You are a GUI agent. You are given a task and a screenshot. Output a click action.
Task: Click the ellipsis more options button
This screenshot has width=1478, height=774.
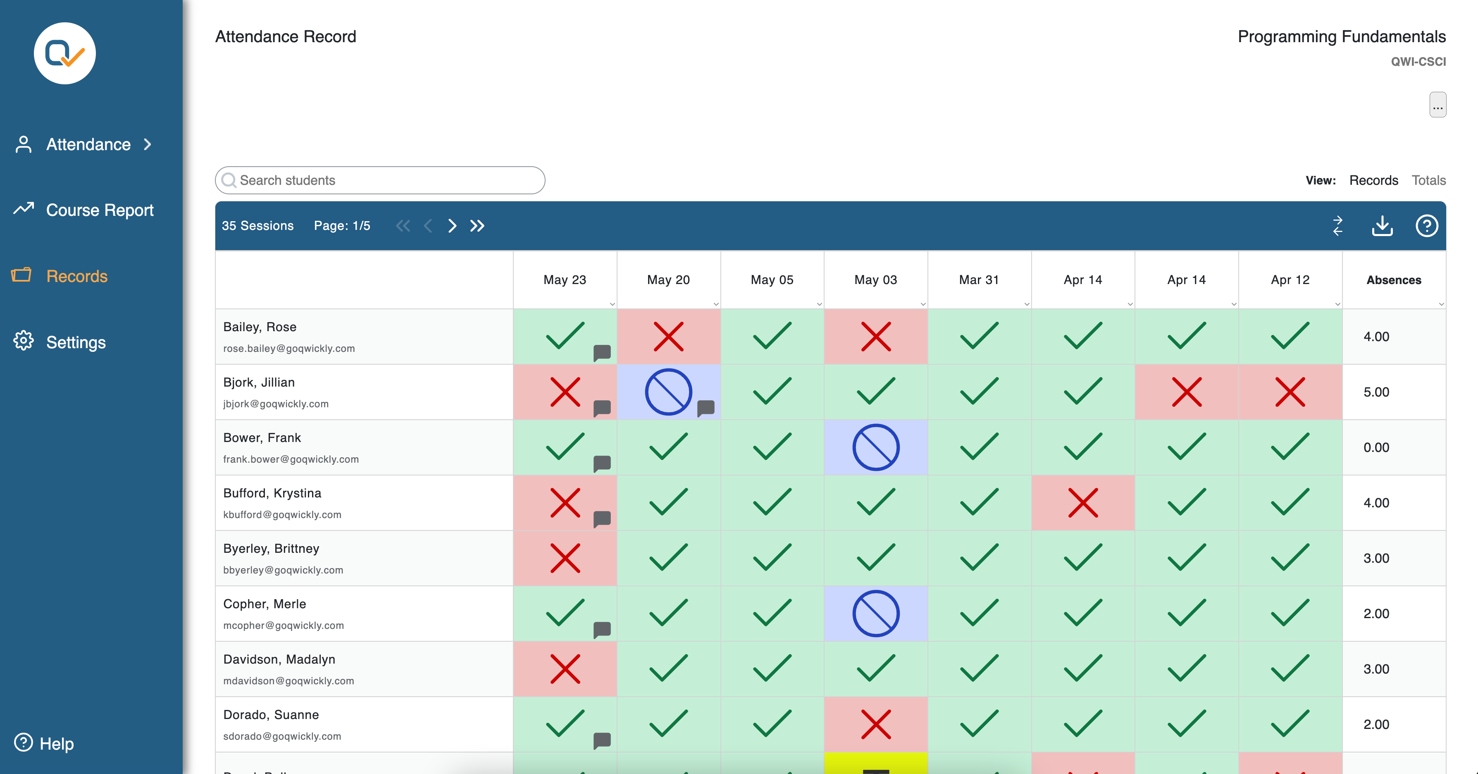point(1437,105)
